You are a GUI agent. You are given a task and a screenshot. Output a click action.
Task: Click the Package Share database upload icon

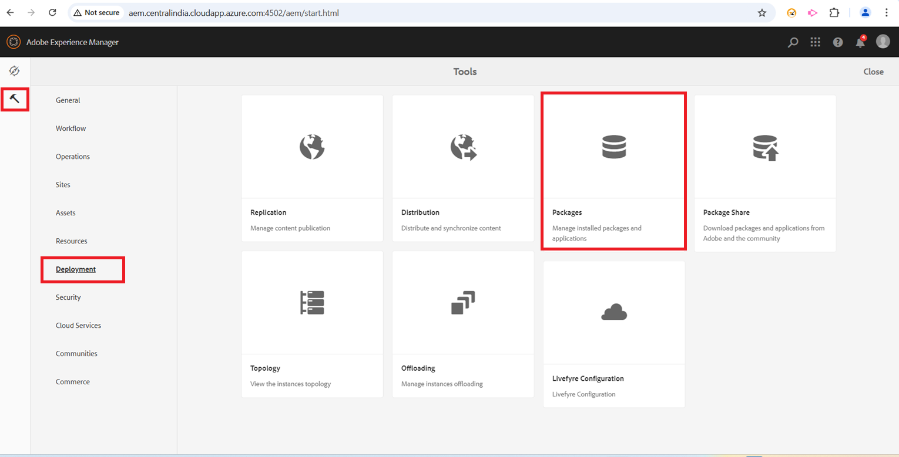(x=765, y=148)
